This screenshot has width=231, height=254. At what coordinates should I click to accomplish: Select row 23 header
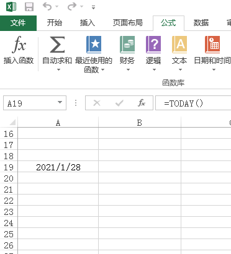(x=9, y=212)
